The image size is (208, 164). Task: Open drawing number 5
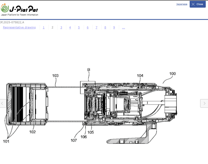pyautogui.click(x=79, y=27)
